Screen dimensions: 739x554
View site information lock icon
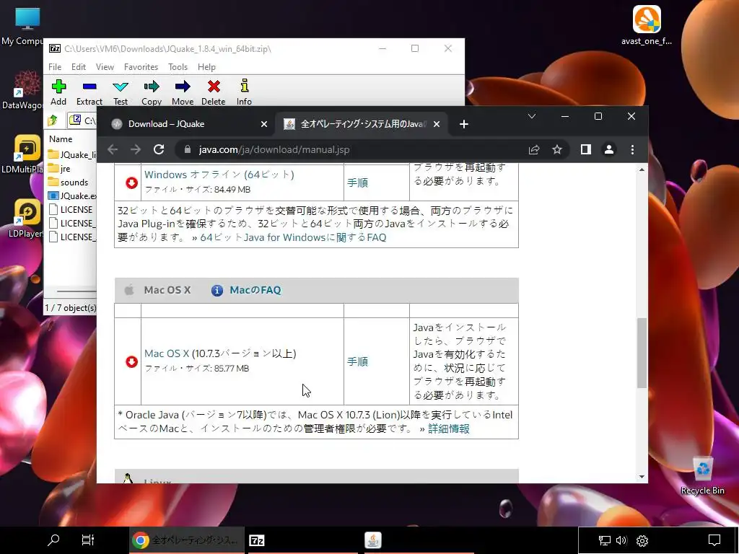click(x=188, y=149)
